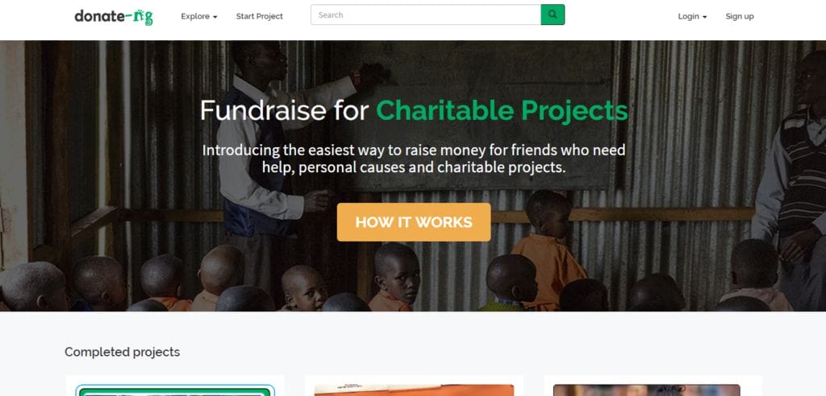Open the Sign up page
This screenshot has height=396, width=826.
pos(739,16)
